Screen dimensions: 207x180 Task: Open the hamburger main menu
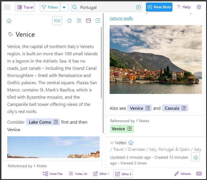[7, 7]
